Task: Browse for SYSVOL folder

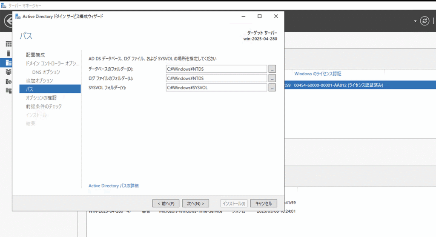Action: pyautogui.click(x=272, y=88)
